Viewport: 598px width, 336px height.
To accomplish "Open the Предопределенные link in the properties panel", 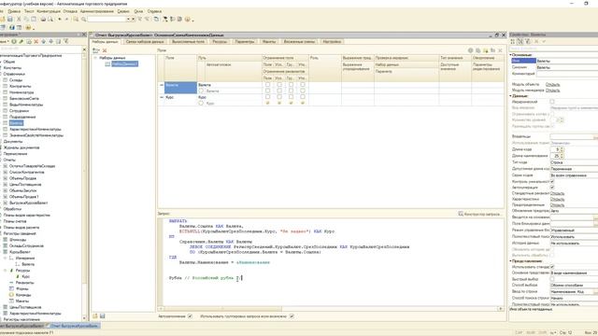I will pyautogui.click(x=557, y=205).
